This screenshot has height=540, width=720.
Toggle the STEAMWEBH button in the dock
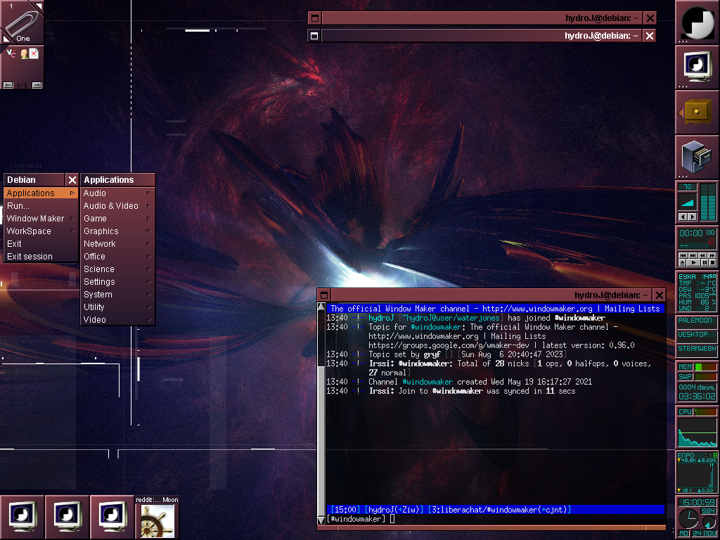click(x=697, y=349)
